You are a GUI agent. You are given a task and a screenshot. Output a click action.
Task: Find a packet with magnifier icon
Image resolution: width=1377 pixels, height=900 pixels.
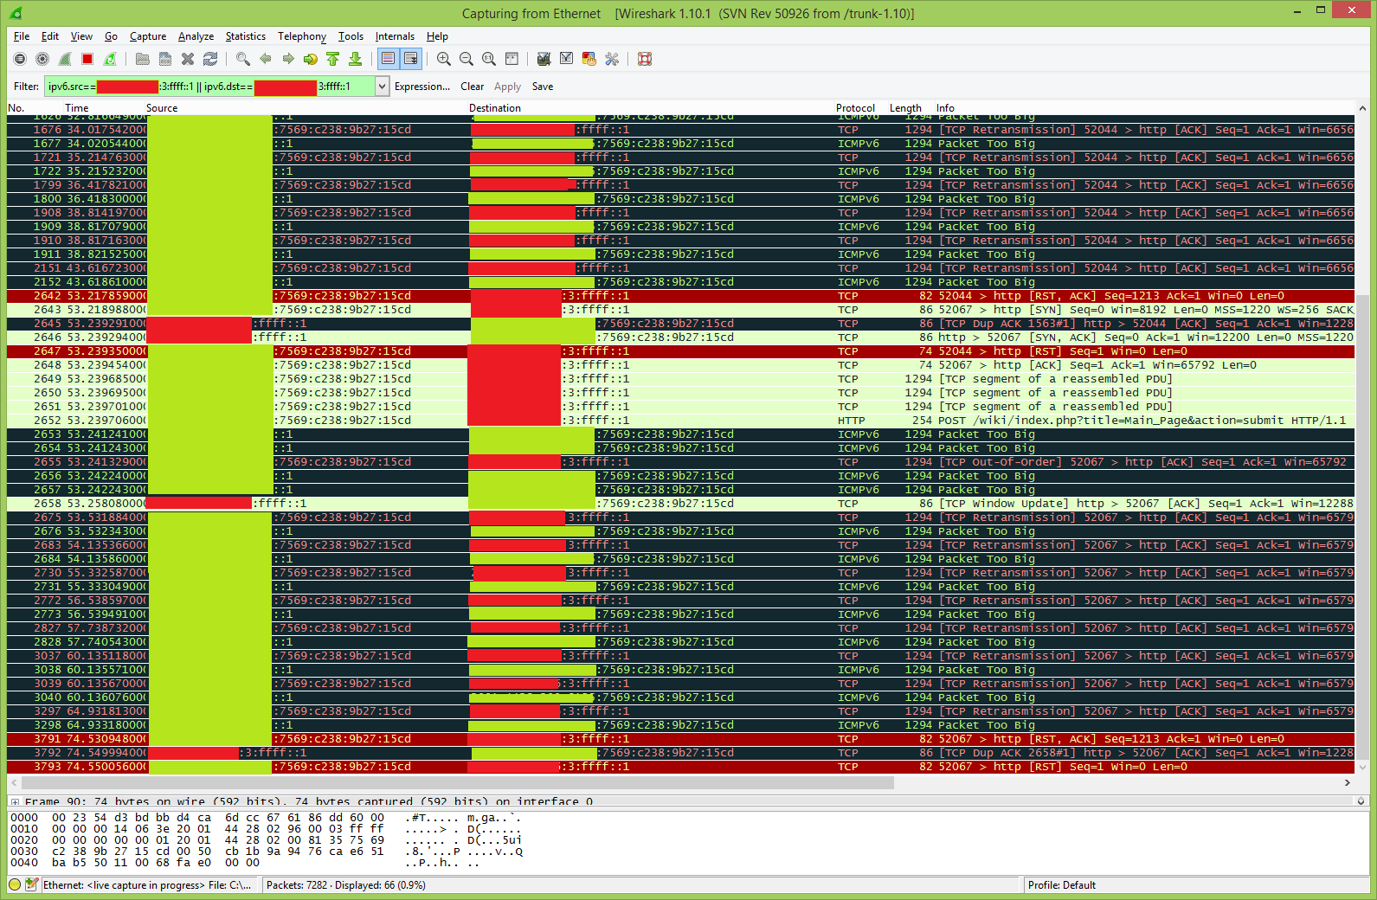click(x=243, y=59)
